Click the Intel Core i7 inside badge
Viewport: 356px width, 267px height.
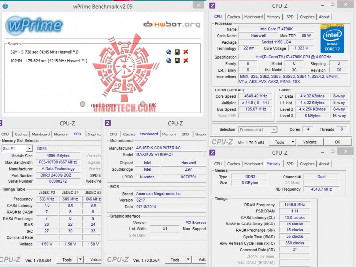332,39
